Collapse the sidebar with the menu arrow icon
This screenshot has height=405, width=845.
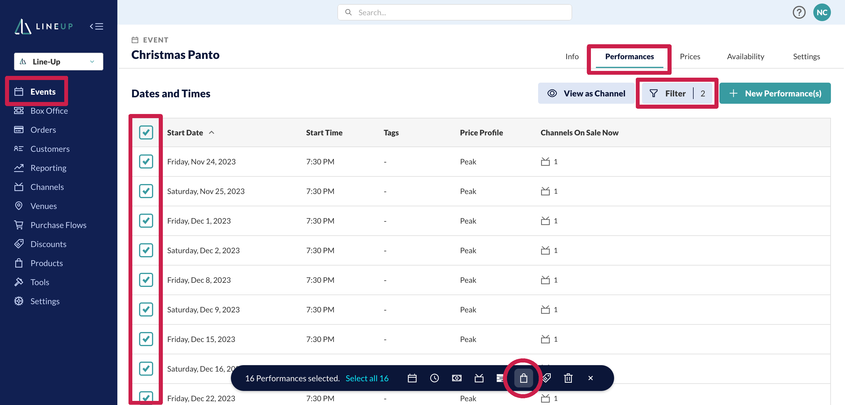pos(97,26)
